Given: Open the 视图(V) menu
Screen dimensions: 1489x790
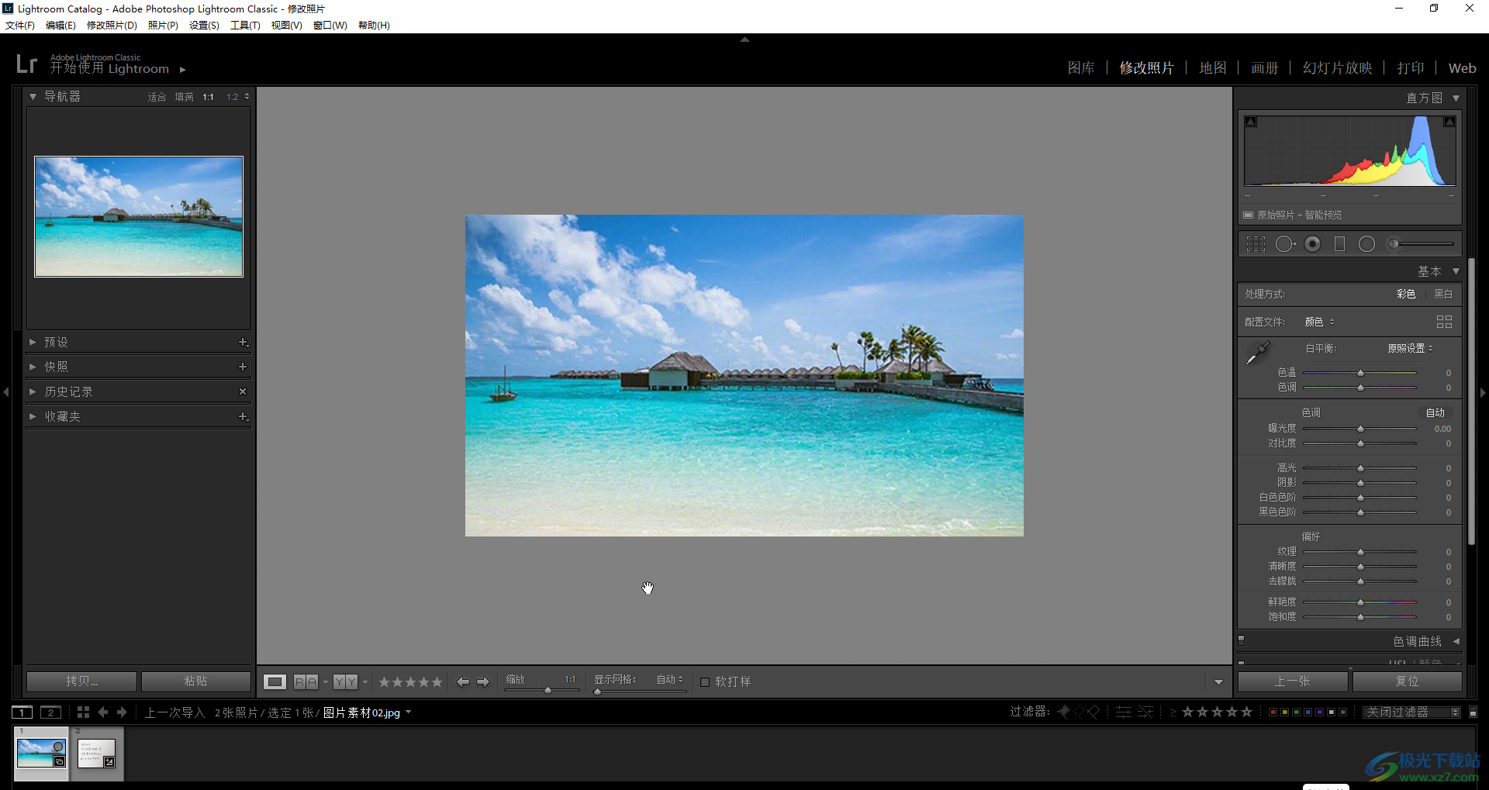Looking at the screenshot, I should click(286, 26).
